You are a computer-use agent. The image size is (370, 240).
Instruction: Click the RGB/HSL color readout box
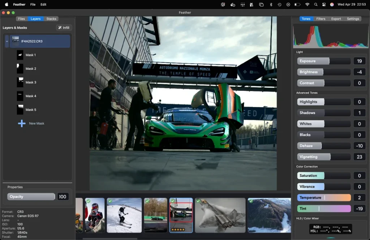tap(331, 229)
